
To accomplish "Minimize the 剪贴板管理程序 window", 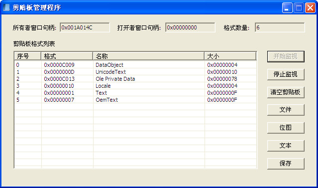I will tap(287, 7).
